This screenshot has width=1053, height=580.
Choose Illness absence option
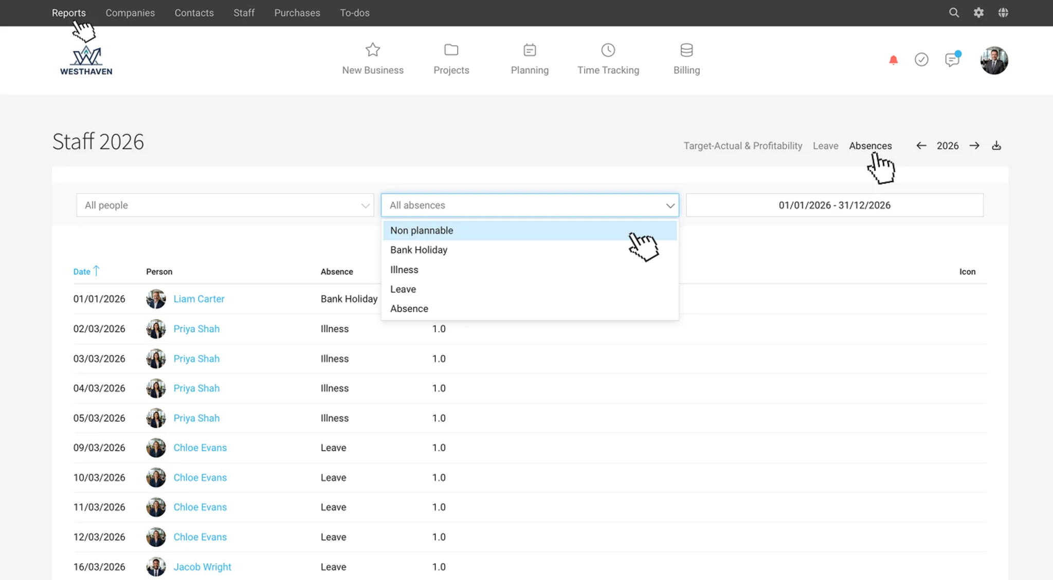530,270
